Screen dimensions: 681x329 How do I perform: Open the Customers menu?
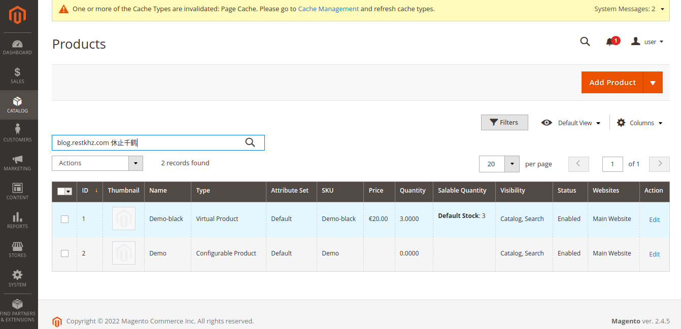17,134
